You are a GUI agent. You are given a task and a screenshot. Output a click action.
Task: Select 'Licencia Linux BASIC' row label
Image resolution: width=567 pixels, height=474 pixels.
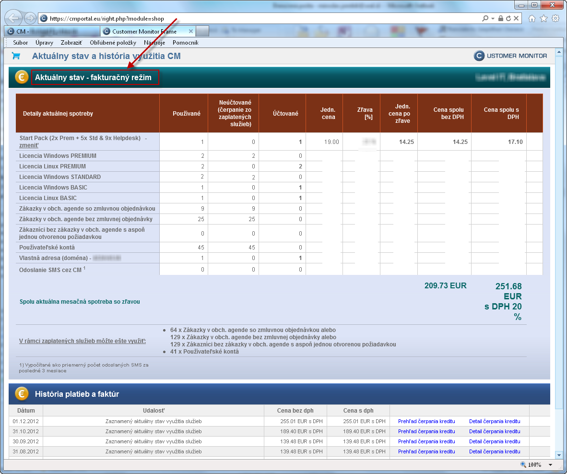click(x=48, y=198)
